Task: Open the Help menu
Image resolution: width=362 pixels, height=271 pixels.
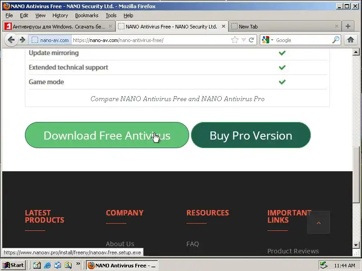Action: [128, 15]
